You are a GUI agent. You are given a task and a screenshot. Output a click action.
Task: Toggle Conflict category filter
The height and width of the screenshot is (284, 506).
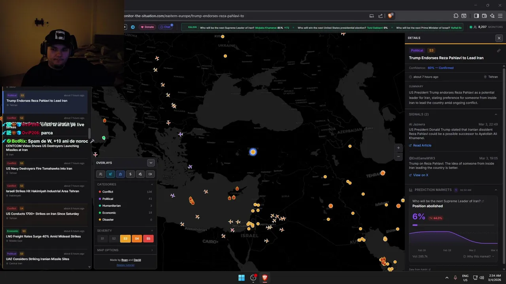tap(125, 192)
